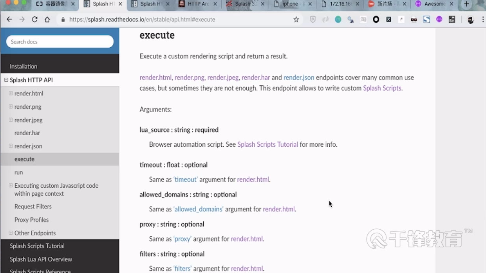Click the site lock security icon
The image size is (486, 273).
click(63, 19)
